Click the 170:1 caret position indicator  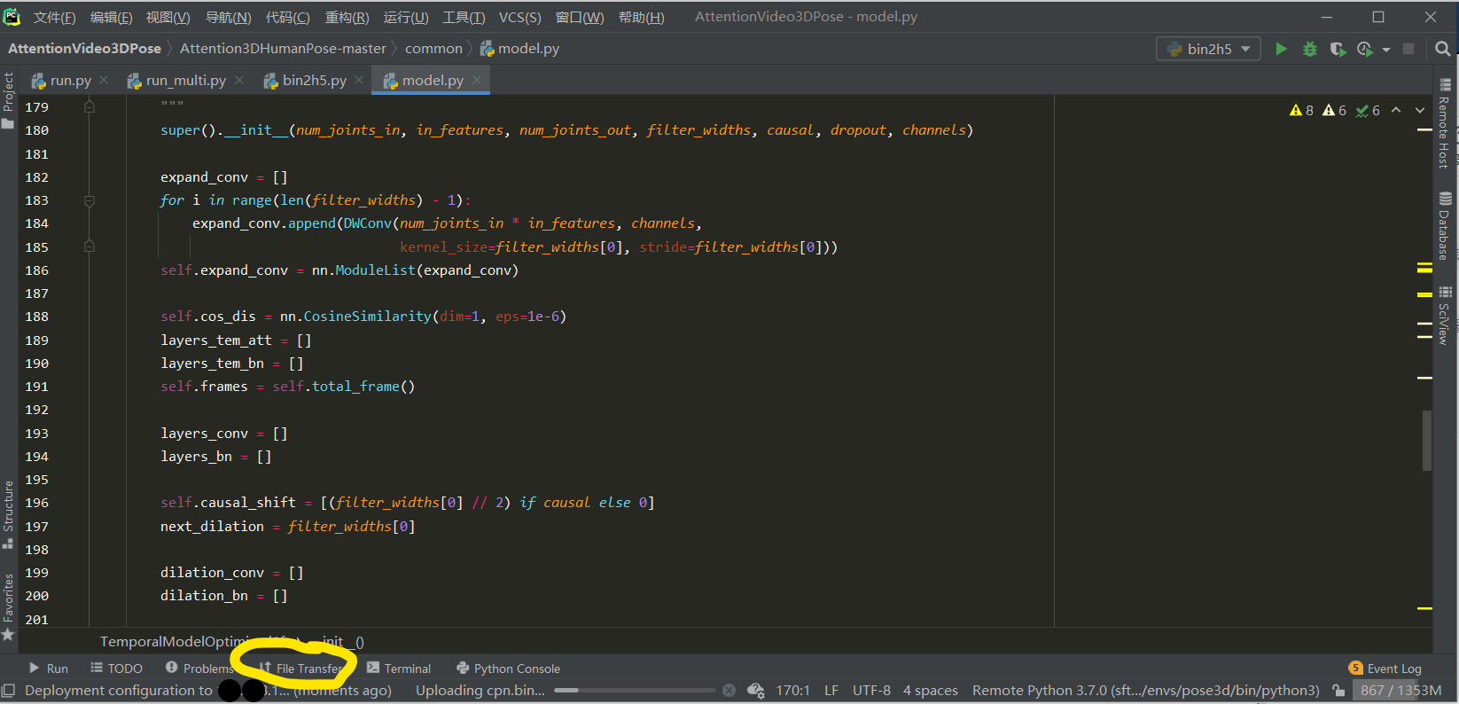pos(792,691)
